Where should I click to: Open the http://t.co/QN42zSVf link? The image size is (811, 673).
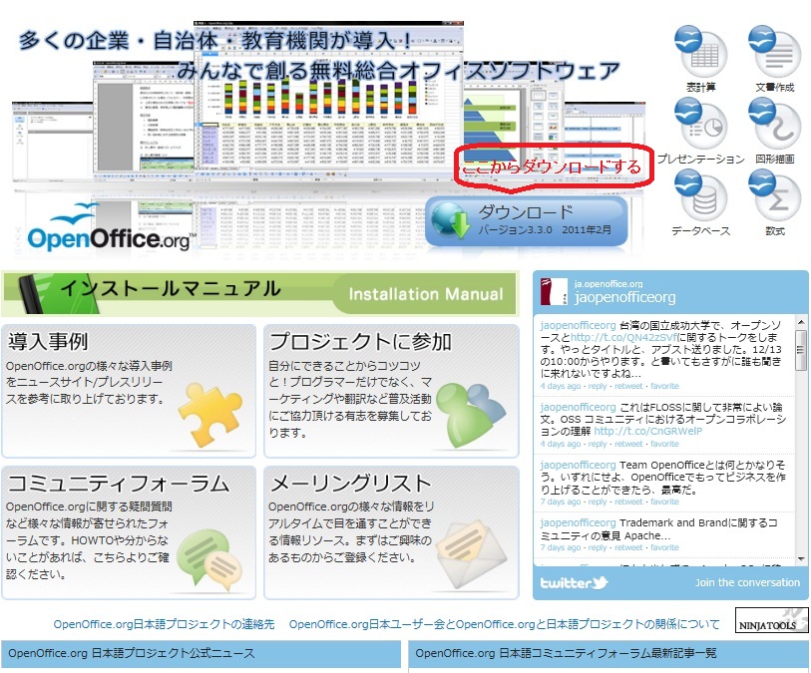point(623,338)
